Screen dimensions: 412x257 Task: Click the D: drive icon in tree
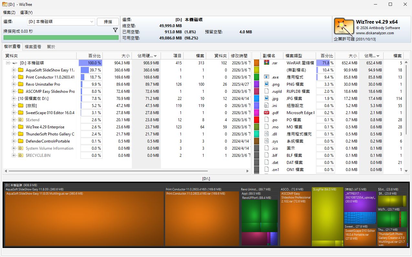point(15,63)
